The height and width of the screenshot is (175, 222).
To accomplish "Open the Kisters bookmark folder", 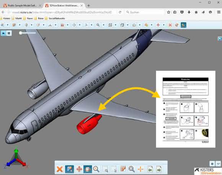I will tap(5, 18).
